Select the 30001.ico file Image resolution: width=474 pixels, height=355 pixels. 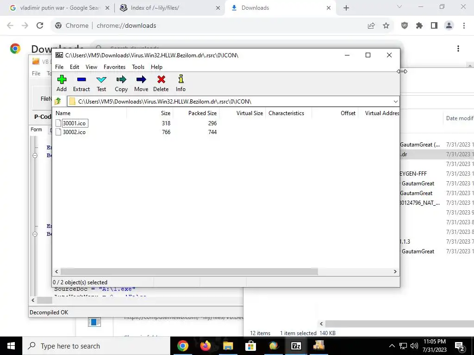74,123
